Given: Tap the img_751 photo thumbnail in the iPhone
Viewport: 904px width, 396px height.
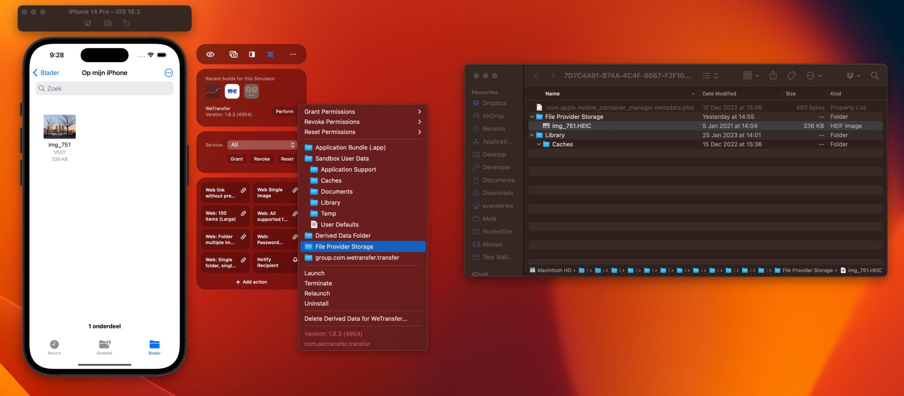Looking at the screenshot, I should [x=60, y=126].
